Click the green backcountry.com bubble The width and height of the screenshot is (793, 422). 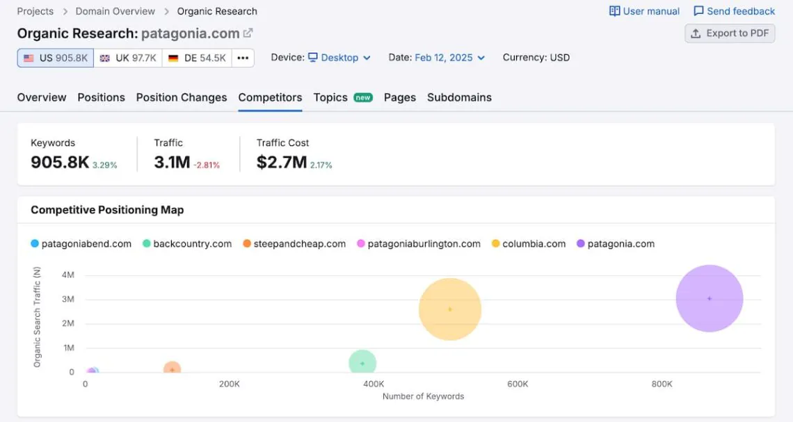pos(362,363)
